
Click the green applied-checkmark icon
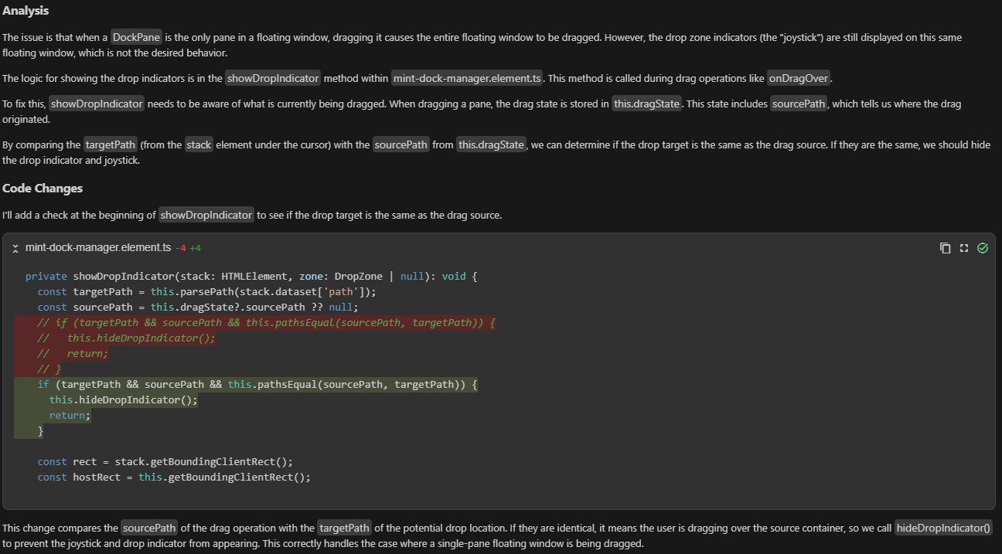(x=983, y=248)
